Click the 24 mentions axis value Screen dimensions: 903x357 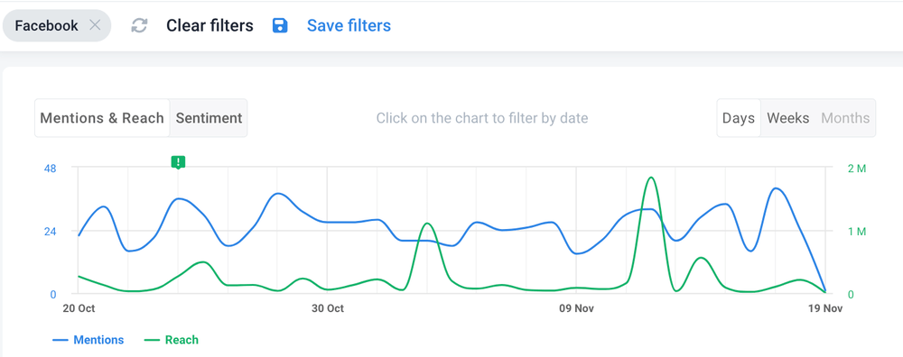(50, 231)
